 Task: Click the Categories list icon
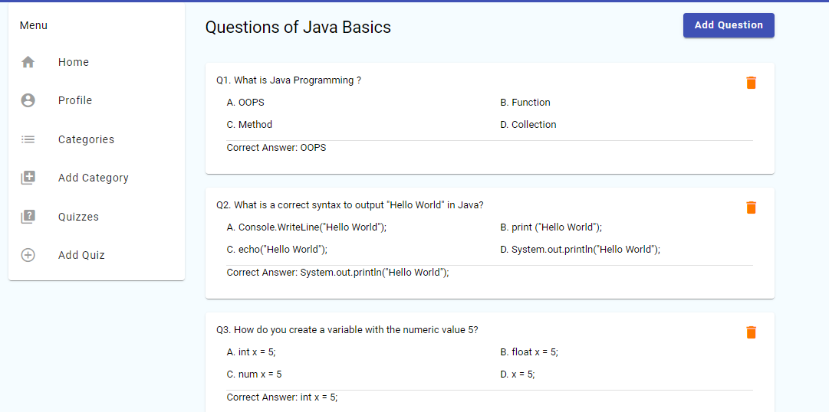28,139
